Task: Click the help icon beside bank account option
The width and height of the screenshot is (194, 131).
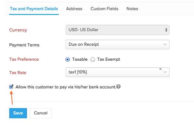Action: pos(118,86)
